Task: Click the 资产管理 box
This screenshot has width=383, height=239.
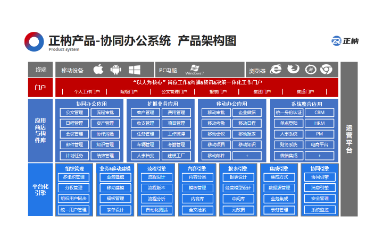Action: [x=105, y=123]
